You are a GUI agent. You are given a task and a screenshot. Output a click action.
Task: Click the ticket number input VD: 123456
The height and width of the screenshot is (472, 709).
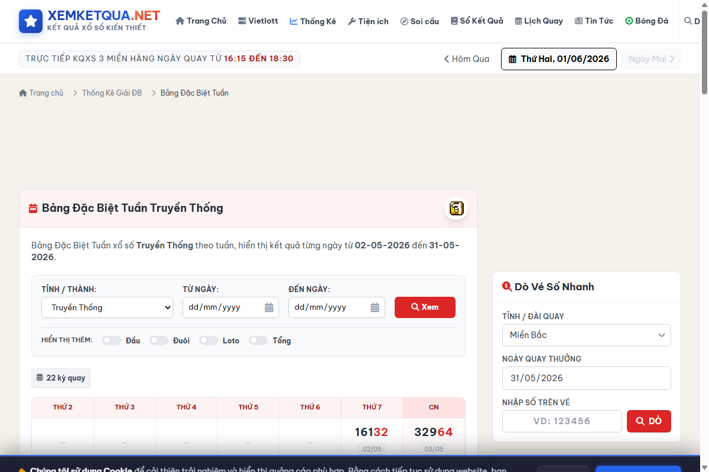tap(562, 421)
